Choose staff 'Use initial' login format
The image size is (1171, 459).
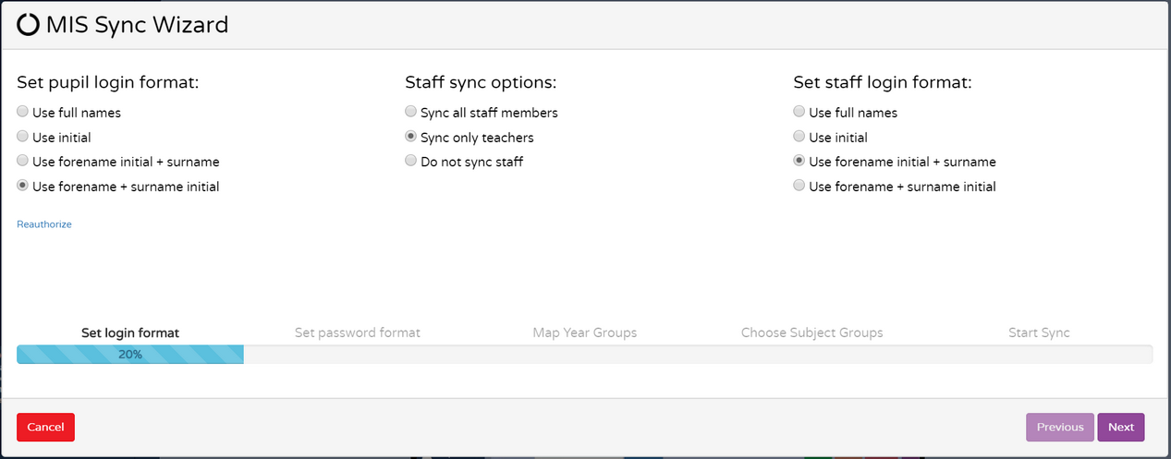[x=799, y=137]
